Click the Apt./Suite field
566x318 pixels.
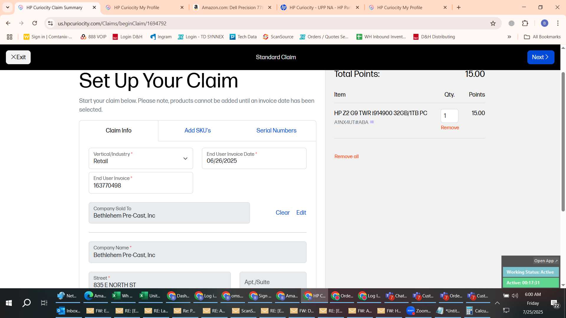pyautogui.click(x=273, y=280)
